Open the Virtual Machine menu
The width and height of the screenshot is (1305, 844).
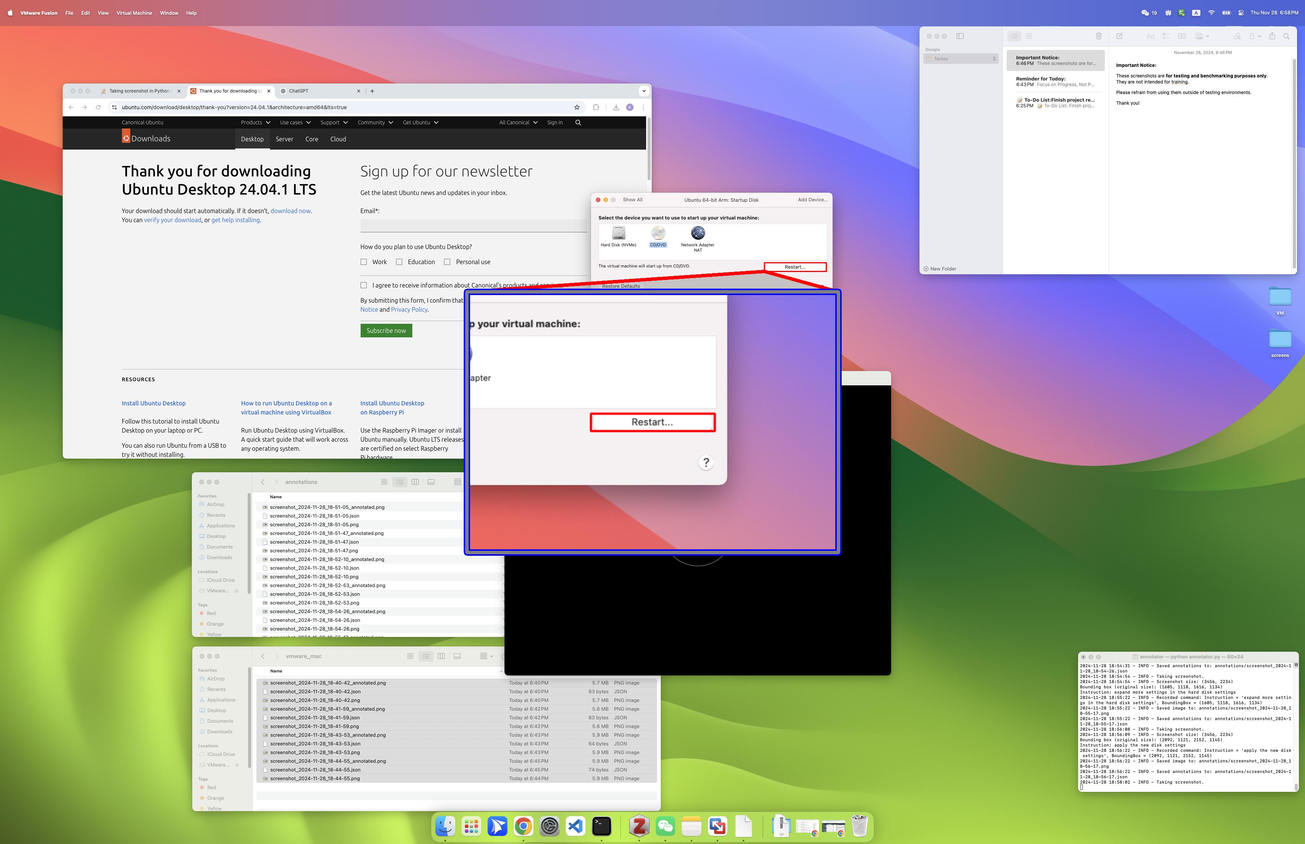(134, 13)
